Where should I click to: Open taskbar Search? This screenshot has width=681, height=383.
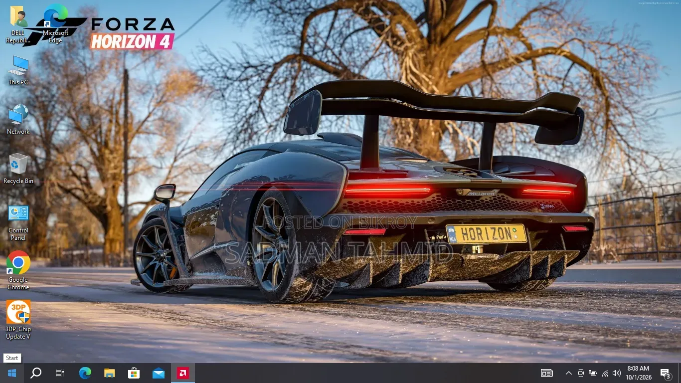(36, 373)
